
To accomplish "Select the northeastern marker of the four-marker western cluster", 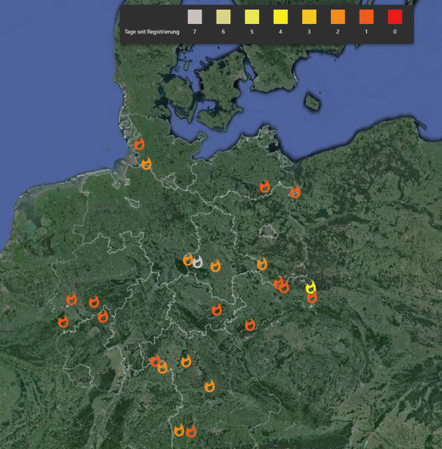I will click(94, 301).
